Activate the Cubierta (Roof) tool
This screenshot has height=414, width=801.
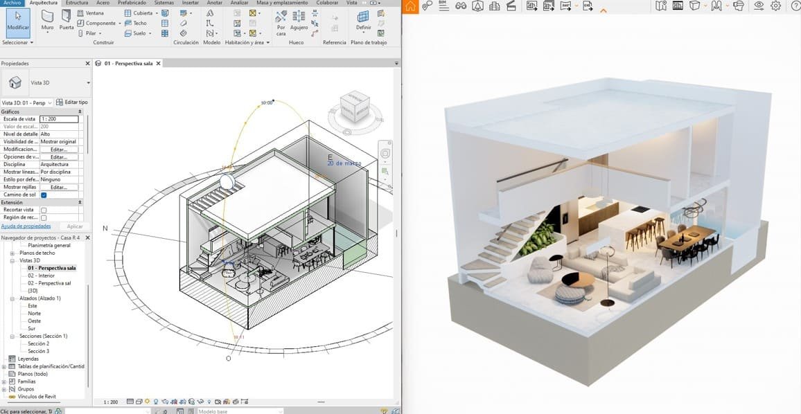coord(141,12)
